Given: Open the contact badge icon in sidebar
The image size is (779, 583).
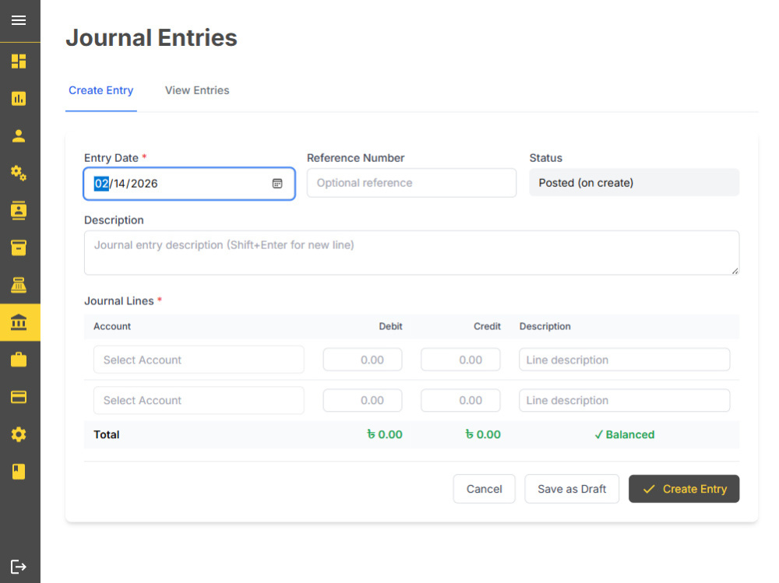Looking at the screenshot, I should 19,211.
